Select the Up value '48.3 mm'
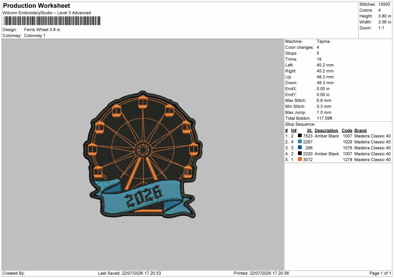 325,77
